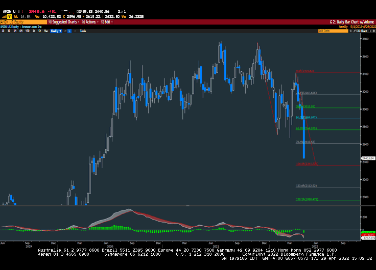Select the 100.0%(2361.525) Fibonacci level label
The width and height of the screenshot is (376, 270).
coord(307,164)
